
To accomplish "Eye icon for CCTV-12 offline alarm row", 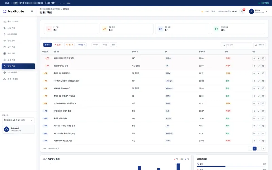I will tap(254, 141).
